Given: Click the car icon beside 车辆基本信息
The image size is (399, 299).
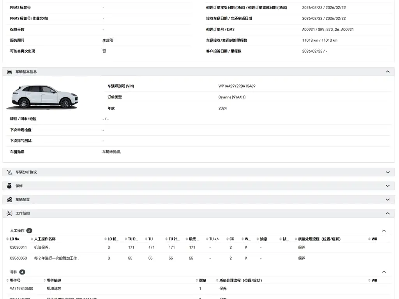Looking at the screenshot, I should pos(9,72).
